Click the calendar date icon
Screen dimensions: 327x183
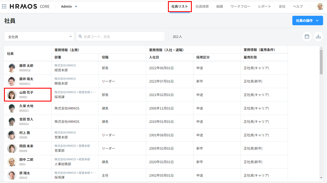pos(307,36)
